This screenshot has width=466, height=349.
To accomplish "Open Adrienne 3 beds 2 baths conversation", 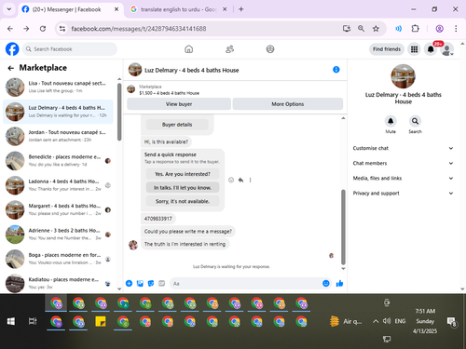I will coord(59,235).
